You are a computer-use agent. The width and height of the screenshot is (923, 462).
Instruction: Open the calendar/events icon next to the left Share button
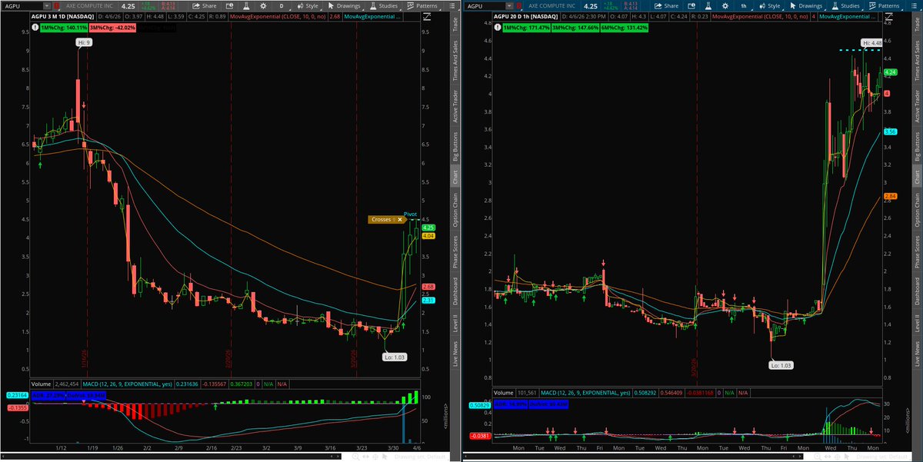(229, 5)
